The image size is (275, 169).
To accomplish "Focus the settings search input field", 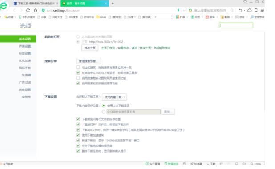I will point(236,25).
